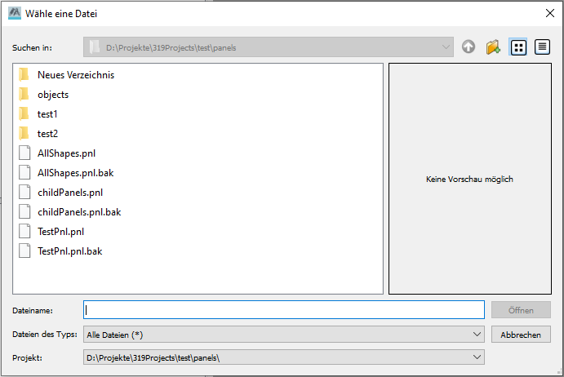The width and height of the screenshot is (564, 377).
Task: Create a new folder
Action: coord(493,47)
